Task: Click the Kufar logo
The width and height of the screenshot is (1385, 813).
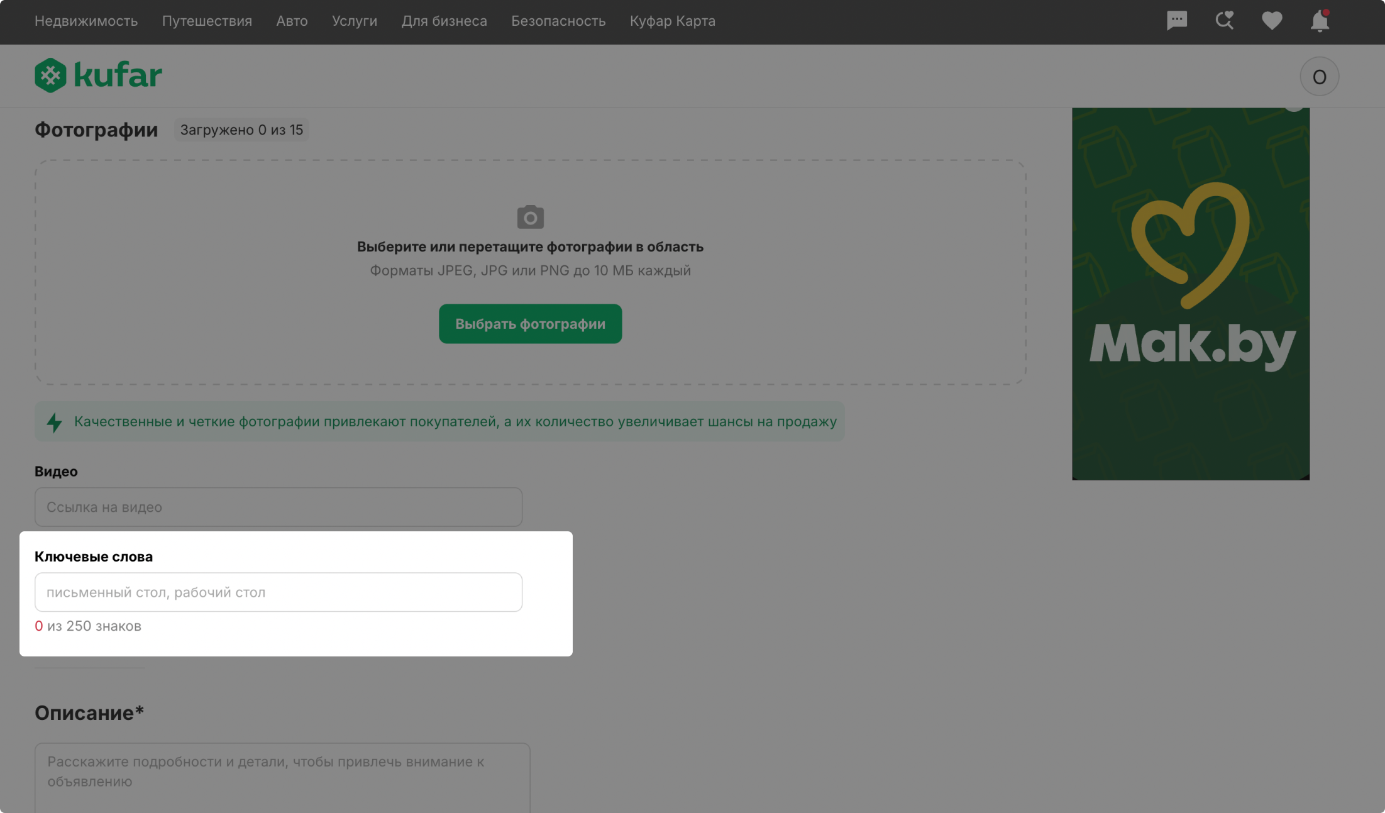Action: point(99,75)
